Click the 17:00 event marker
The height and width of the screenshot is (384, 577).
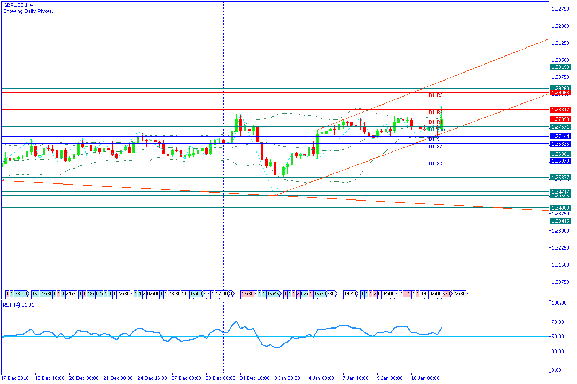pos(223,294)
